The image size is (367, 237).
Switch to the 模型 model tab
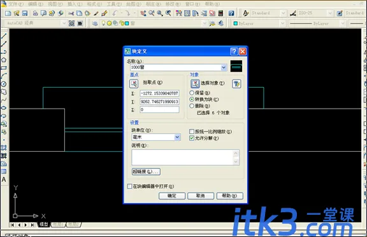(x=43, y=224)
